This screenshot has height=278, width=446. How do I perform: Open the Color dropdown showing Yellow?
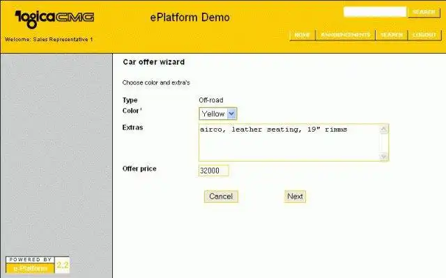(218, 114)
